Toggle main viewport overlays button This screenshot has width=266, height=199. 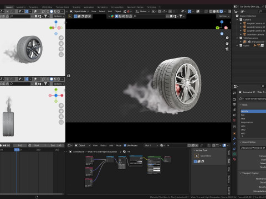click(198, 12)
